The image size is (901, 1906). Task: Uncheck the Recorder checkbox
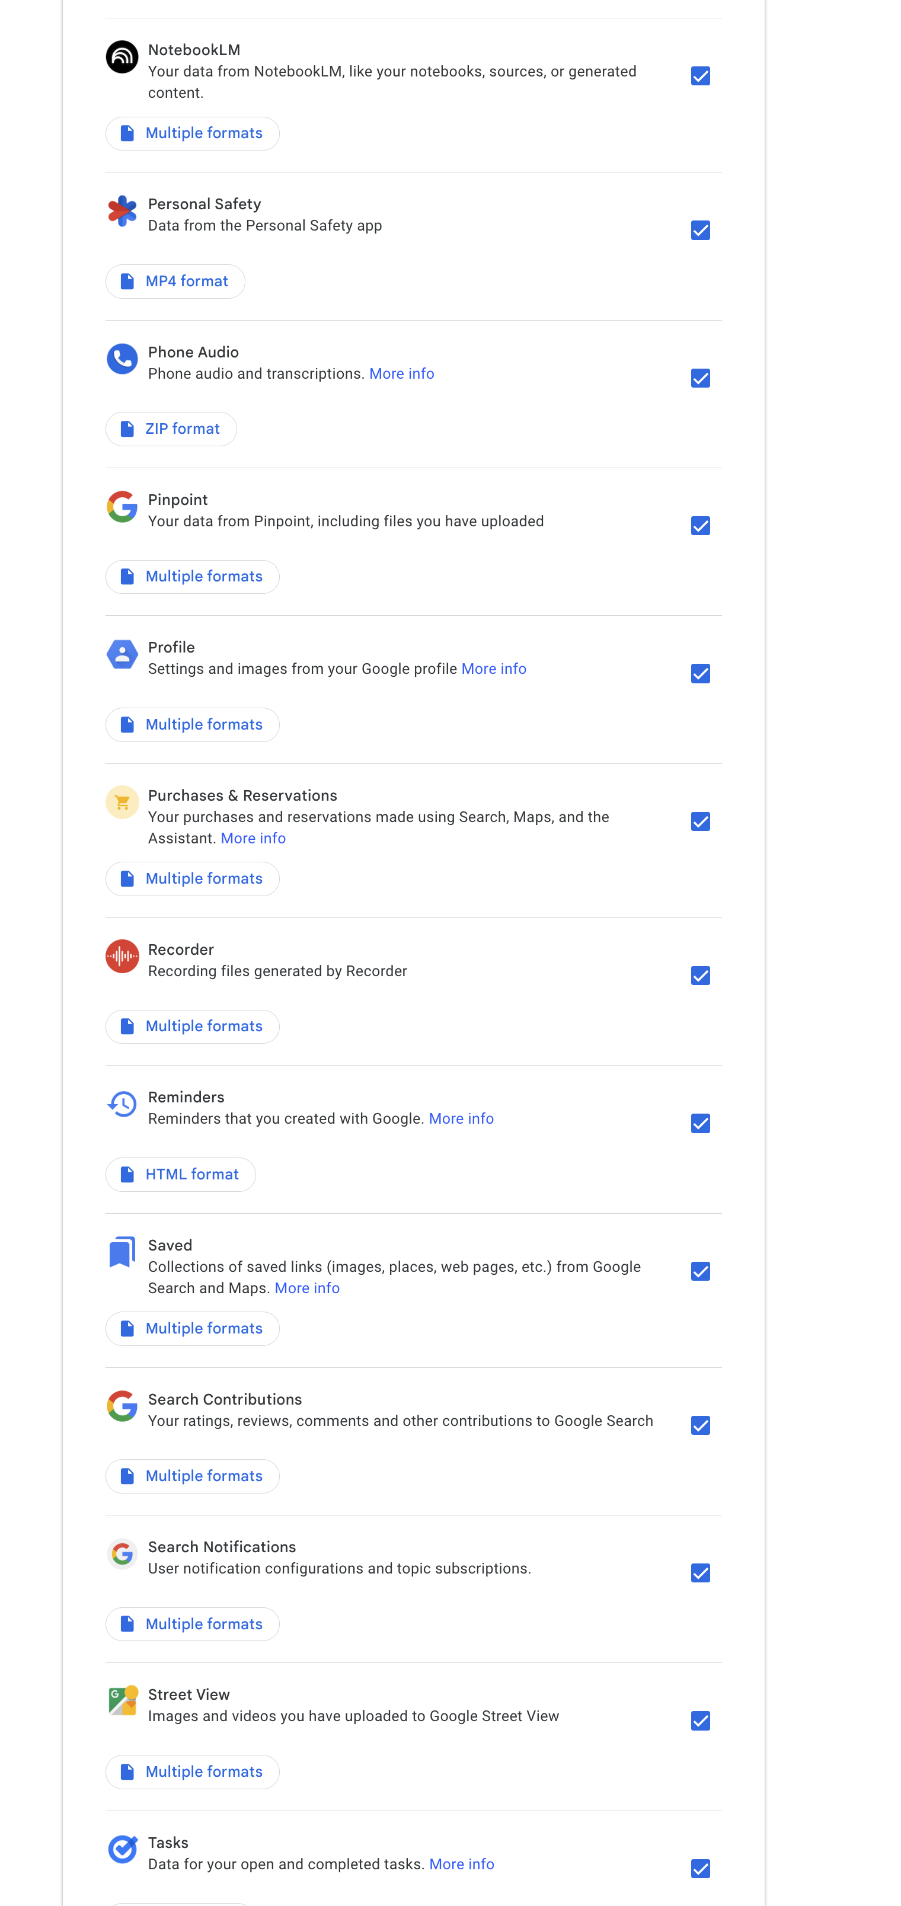(x=700, y=976)
